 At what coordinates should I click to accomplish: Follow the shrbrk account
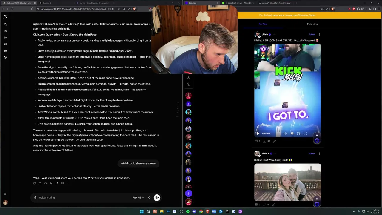312,153
